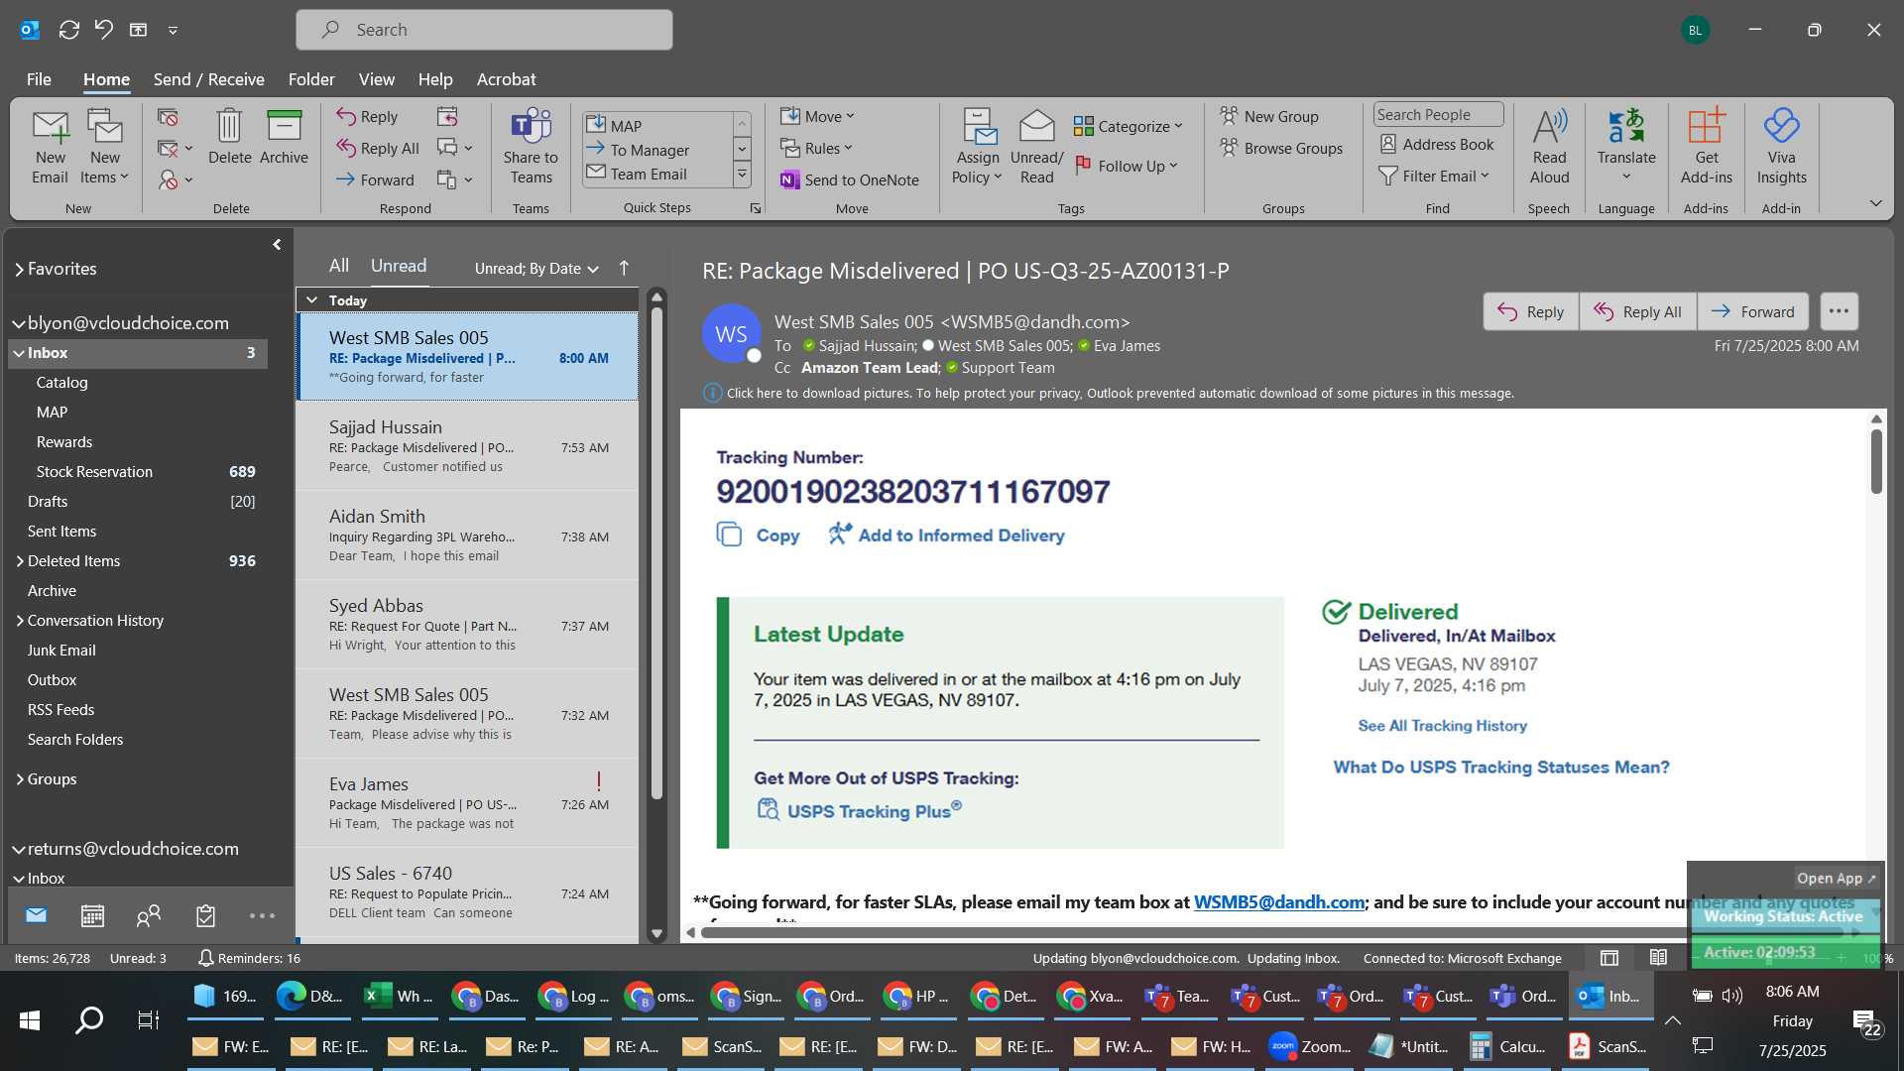Click more actions ellipsis in reading pane

click(1839, 311)
